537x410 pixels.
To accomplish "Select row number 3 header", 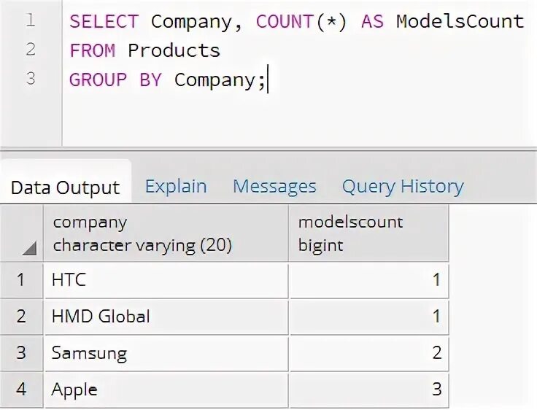I will [x=21, y=353].
